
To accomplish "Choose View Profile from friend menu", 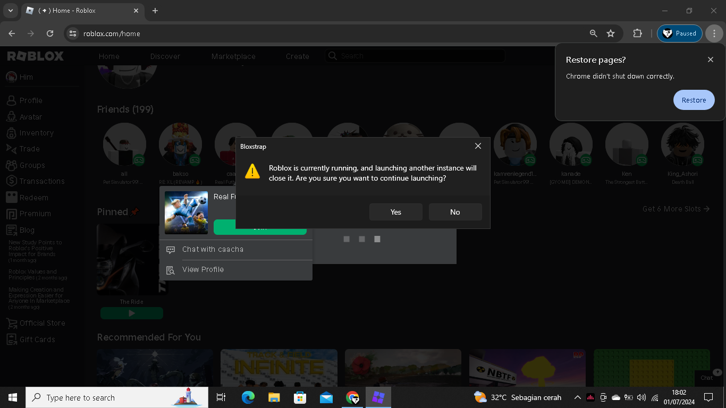I will click(236, 270).
